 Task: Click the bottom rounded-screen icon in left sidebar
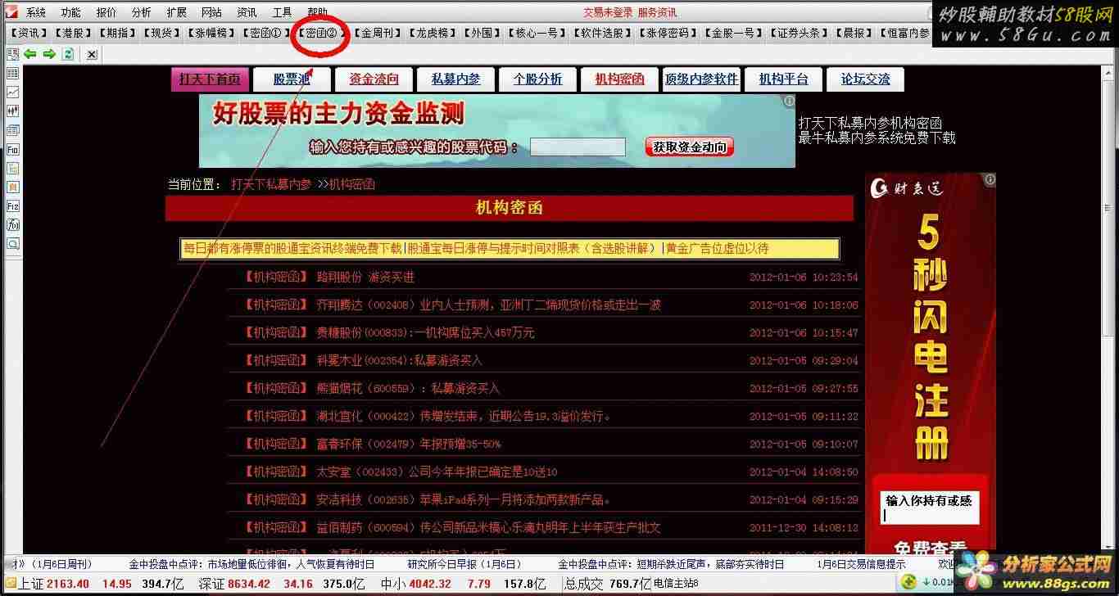(12, 244)
